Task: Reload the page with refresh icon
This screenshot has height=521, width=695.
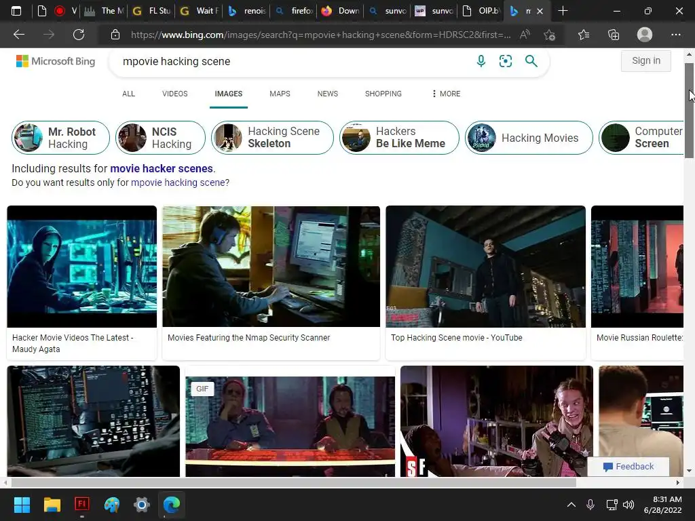Action: (79, 35)
